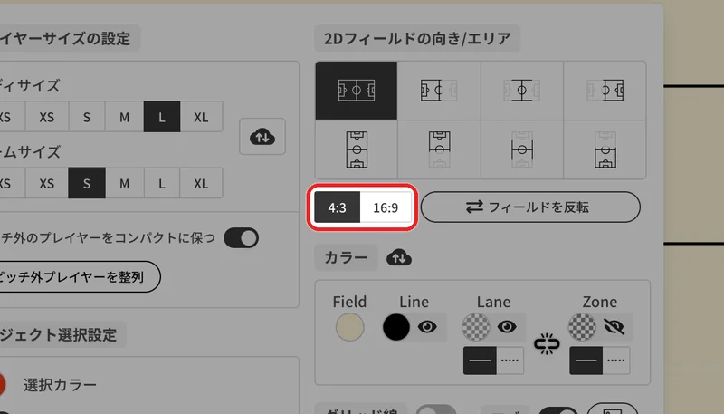The image size is (724, 414).
Task: Set body size to XS
Action: click(x=47, y=117)
